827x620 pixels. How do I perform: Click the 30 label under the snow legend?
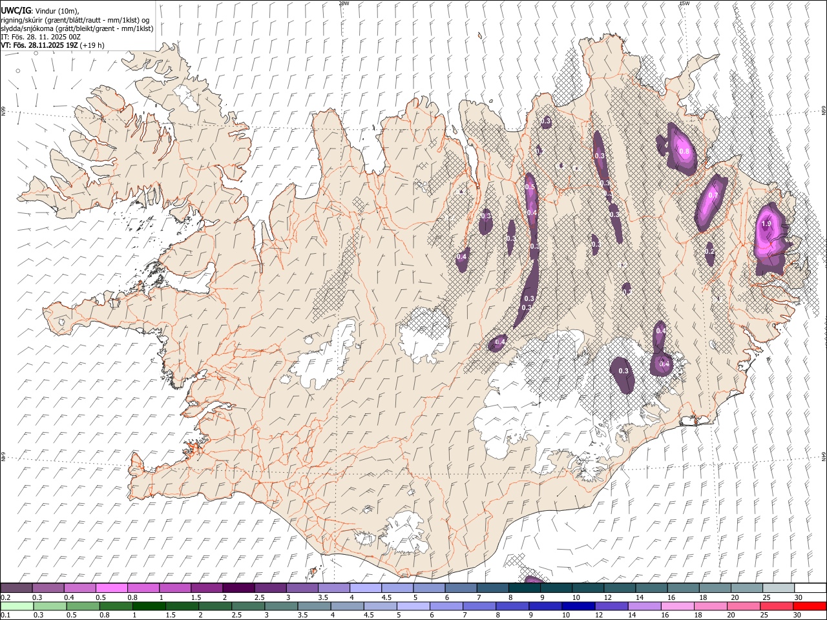tap(799, 597)
